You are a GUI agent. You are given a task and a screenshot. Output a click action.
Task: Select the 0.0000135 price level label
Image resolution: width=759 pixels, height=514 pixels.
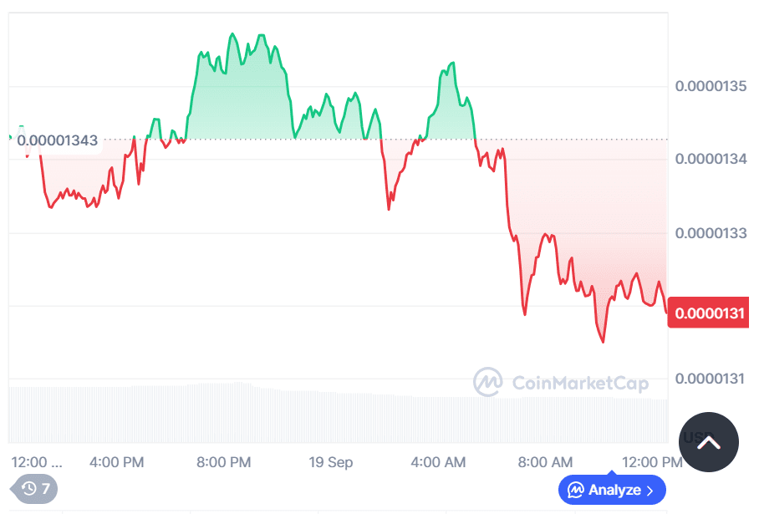click(711, 86)
